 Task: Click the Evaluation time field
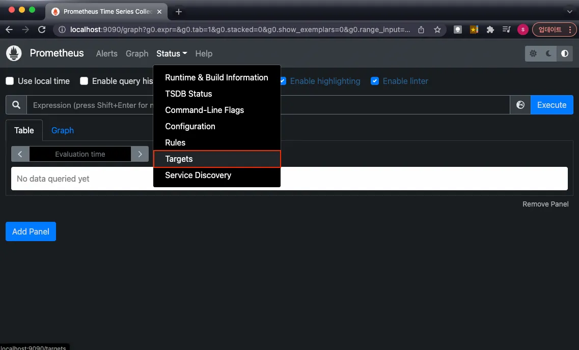(x=80, y=154)
